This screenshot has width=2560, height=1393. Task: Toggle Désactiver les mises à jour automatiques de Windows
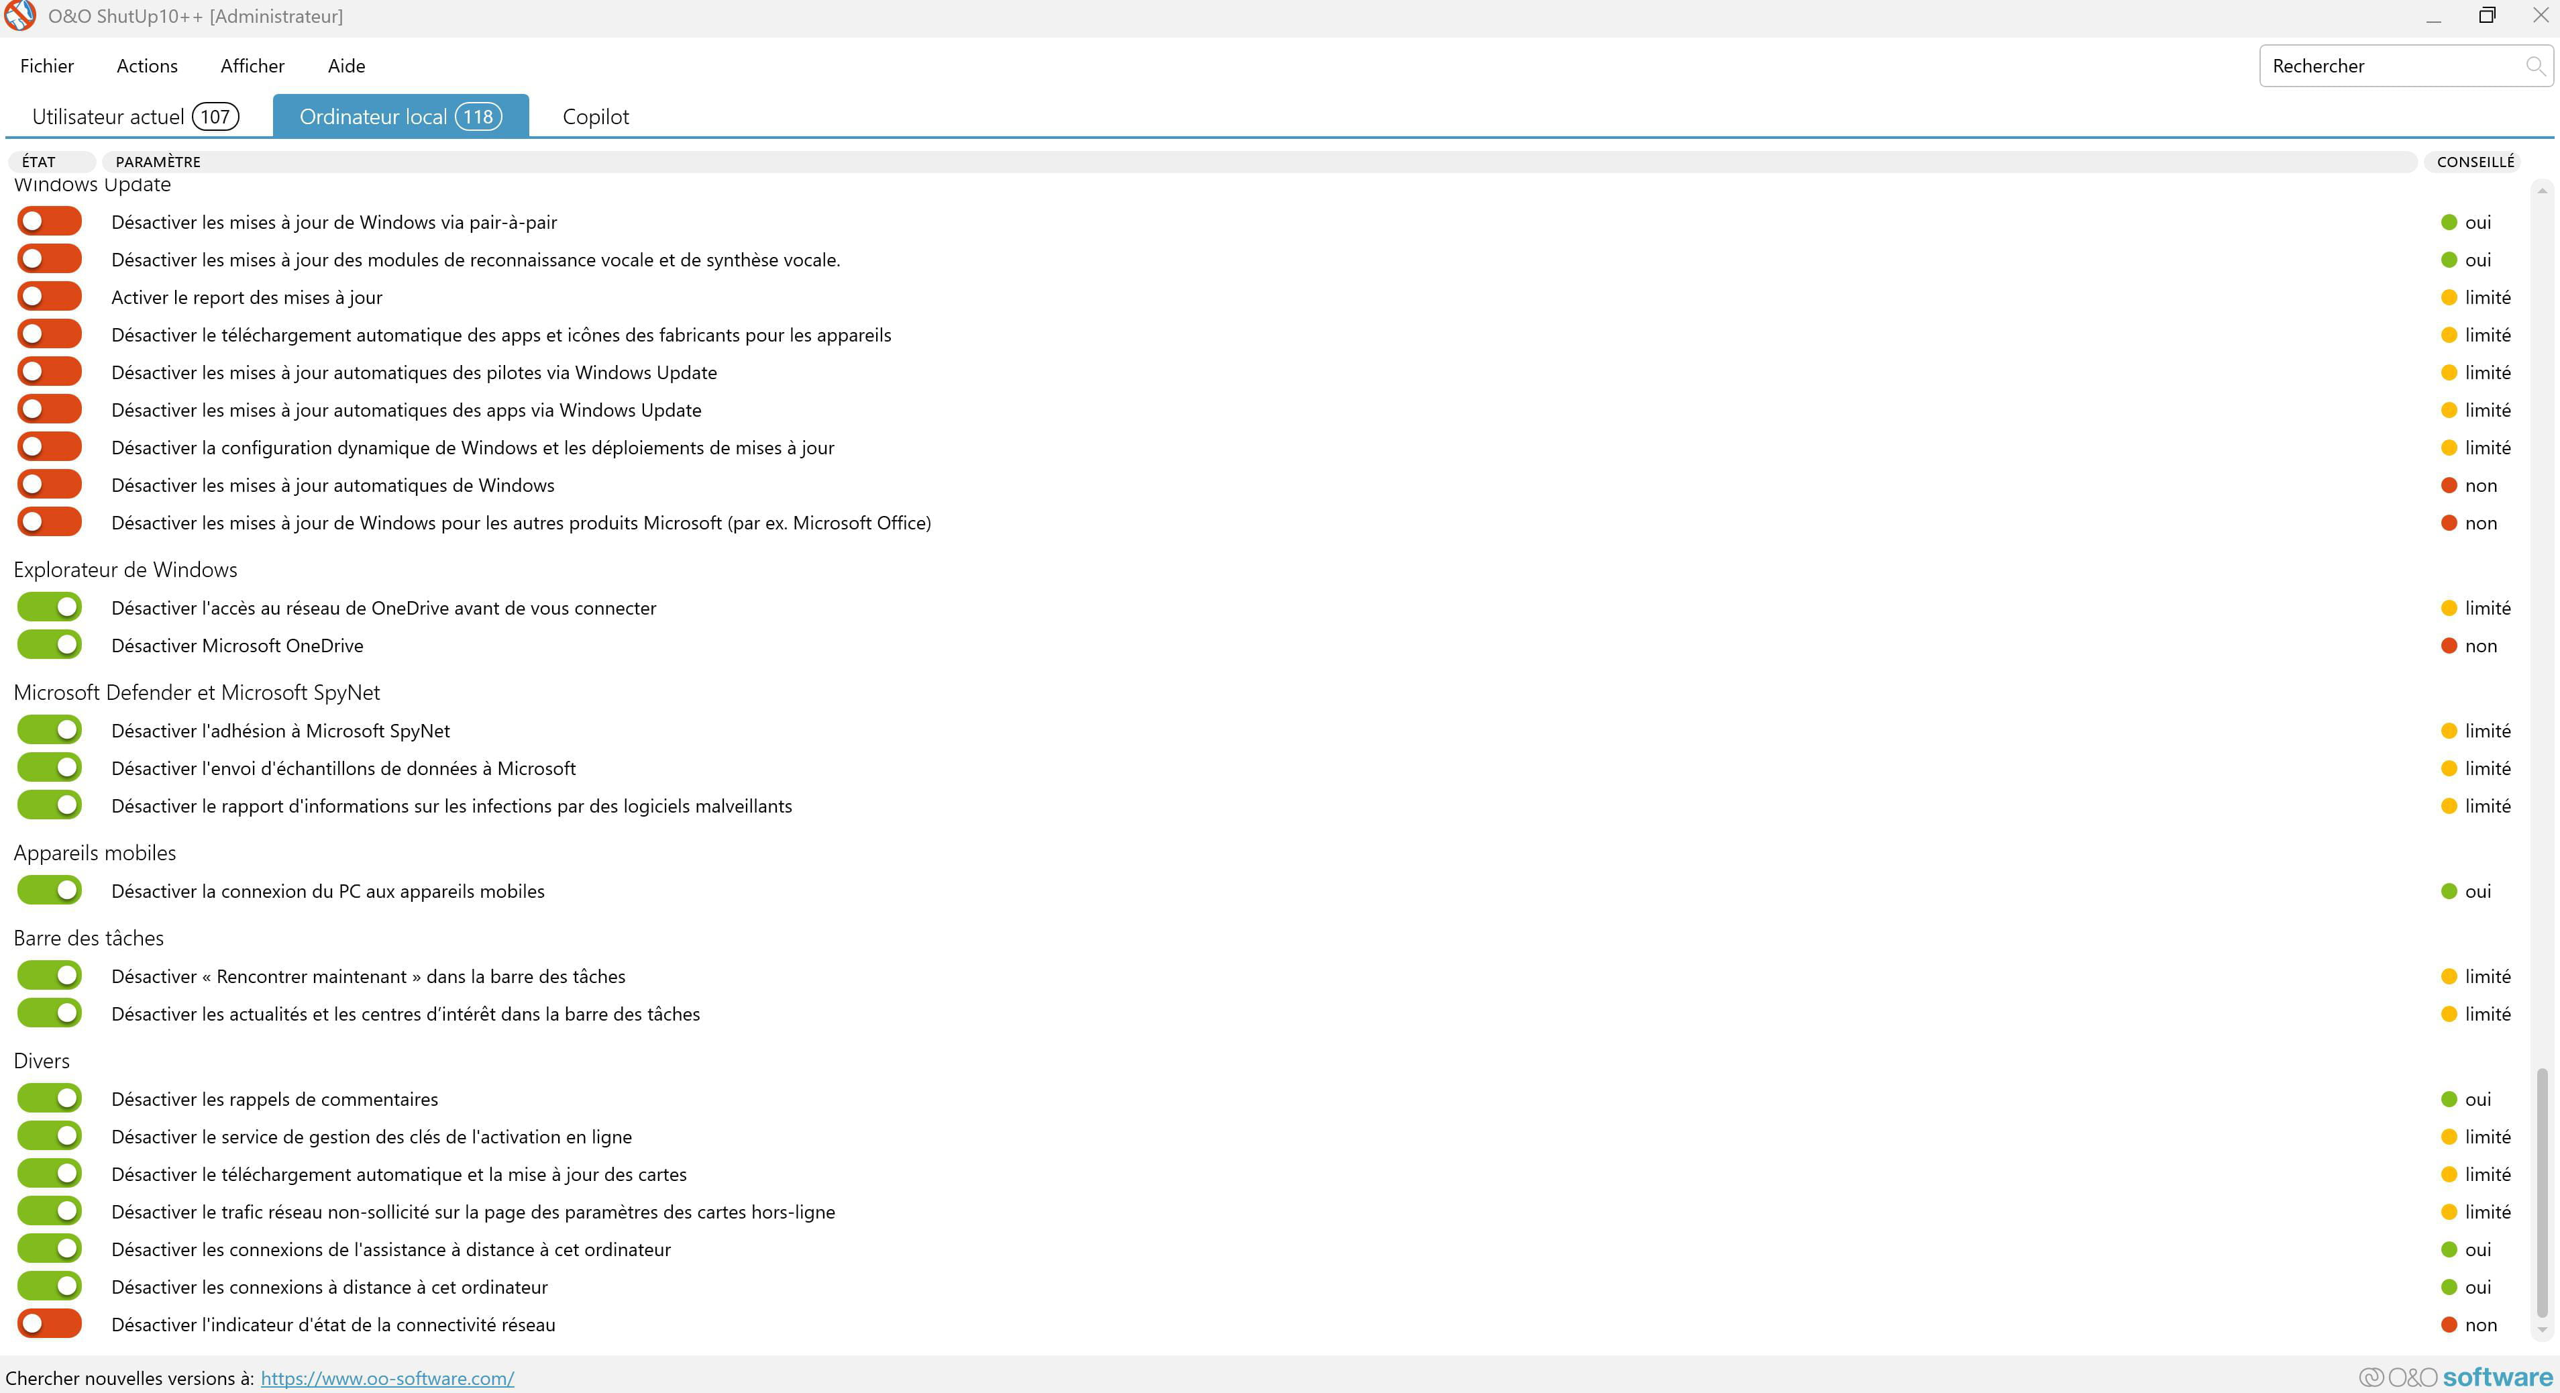(x=50, y=485)
